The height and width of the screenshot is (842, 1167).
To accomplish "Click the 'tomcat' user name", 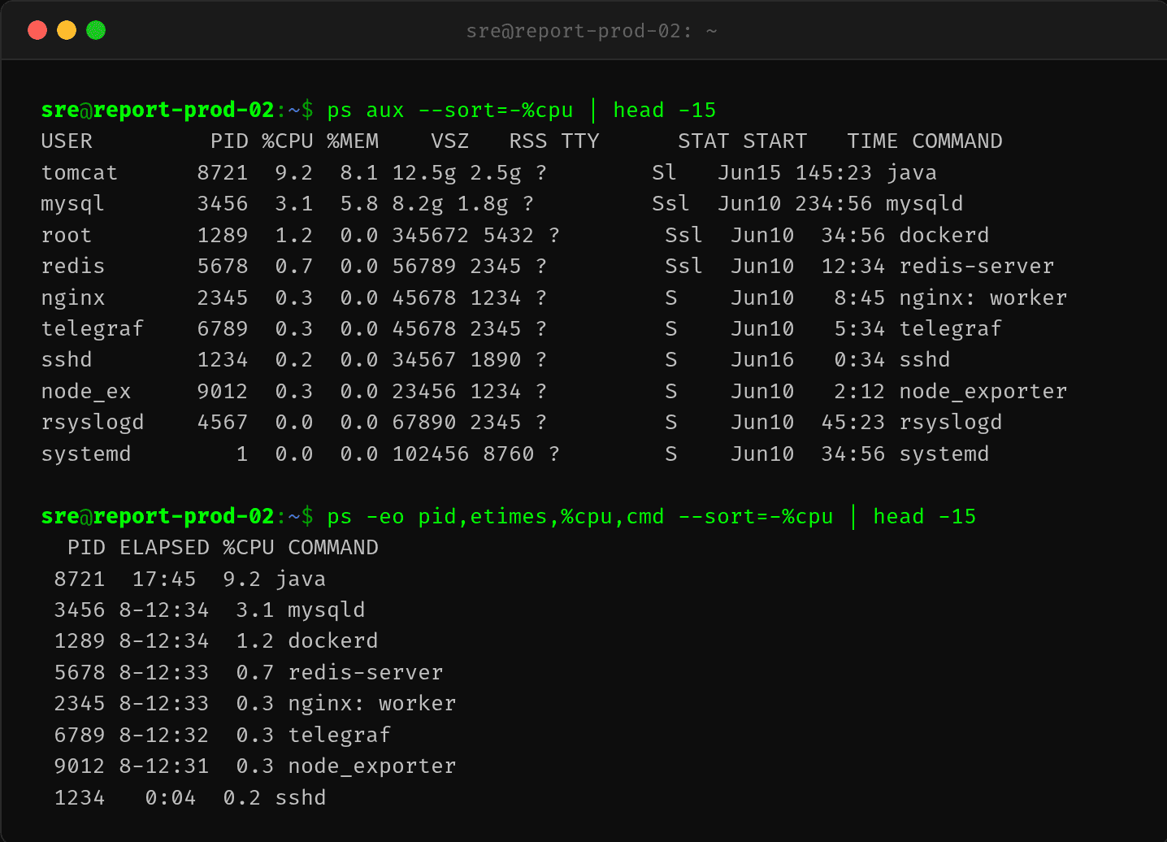I will [x=80, y=172].
